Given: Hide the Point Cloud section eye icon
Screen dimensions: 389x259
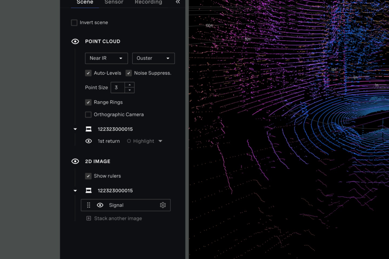Looking at the screenshot, I should tap(75, 41).
